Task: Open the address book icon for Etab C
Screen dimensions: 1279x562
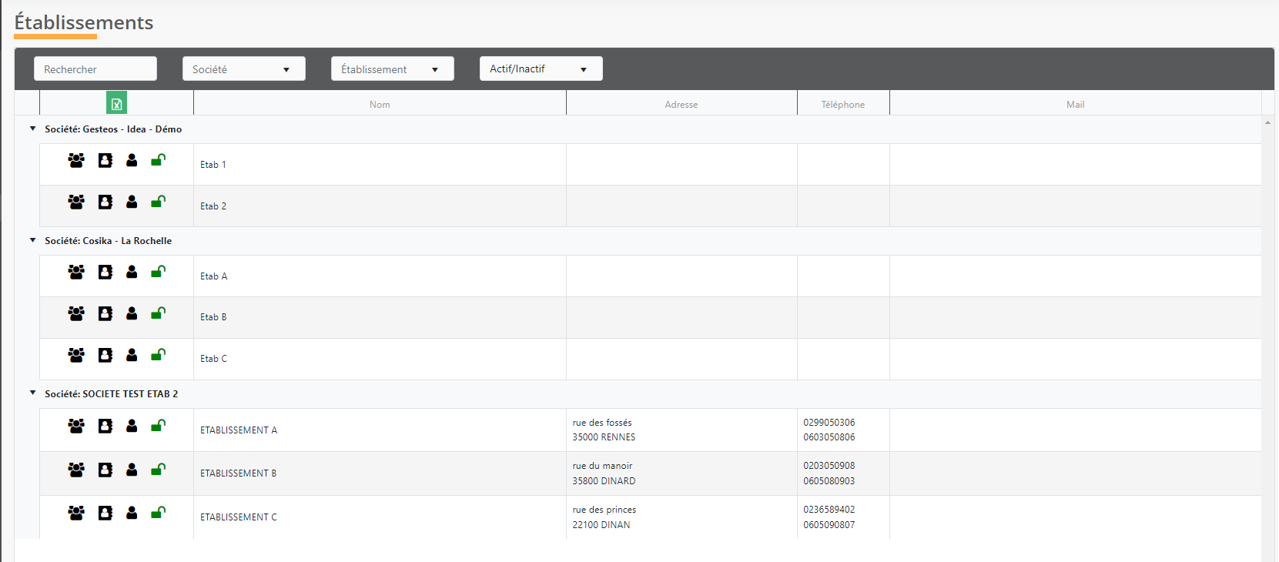Action: point(105,355)
